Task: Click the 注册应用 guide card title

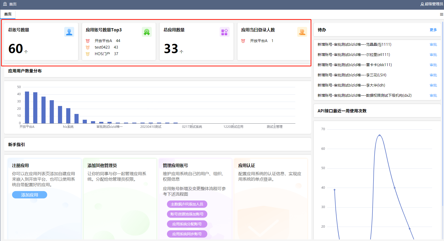Action: click(20, 165)
